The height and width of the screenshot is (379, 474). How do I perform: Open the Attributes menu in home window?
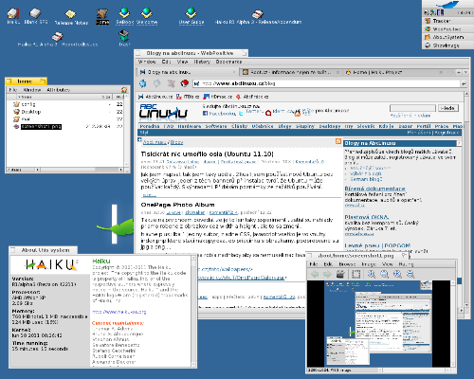click(x=58, y=90)
